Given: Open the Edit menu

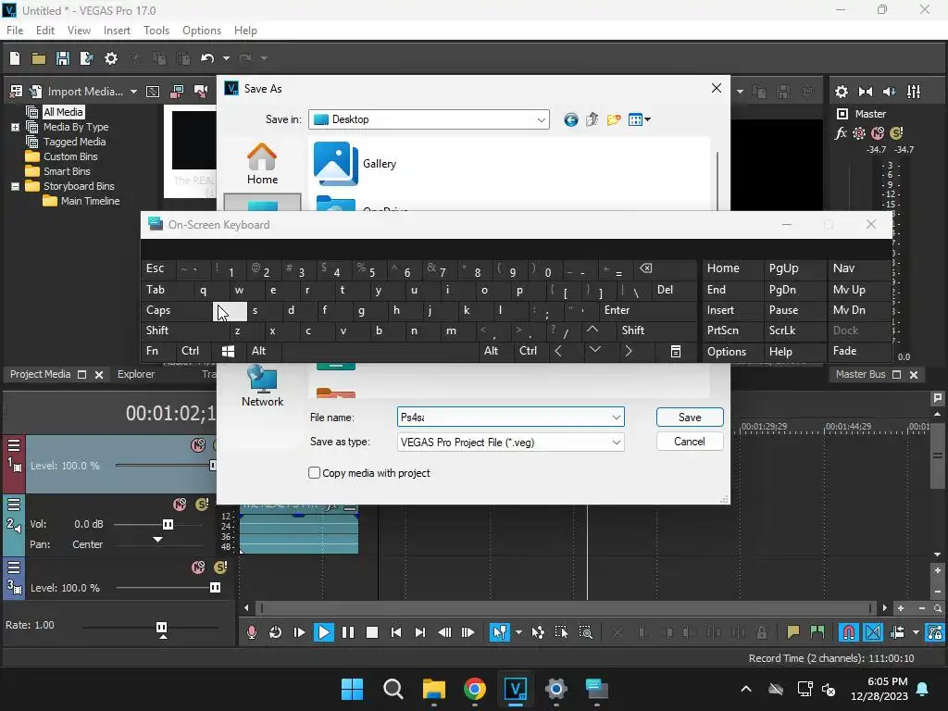Looking at the screenshot, I should tap(45, 31).
